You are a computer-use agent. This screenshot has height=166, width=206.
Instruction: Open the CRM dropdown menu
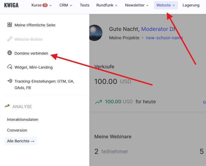pyautogui.click(x=66, y=5)
